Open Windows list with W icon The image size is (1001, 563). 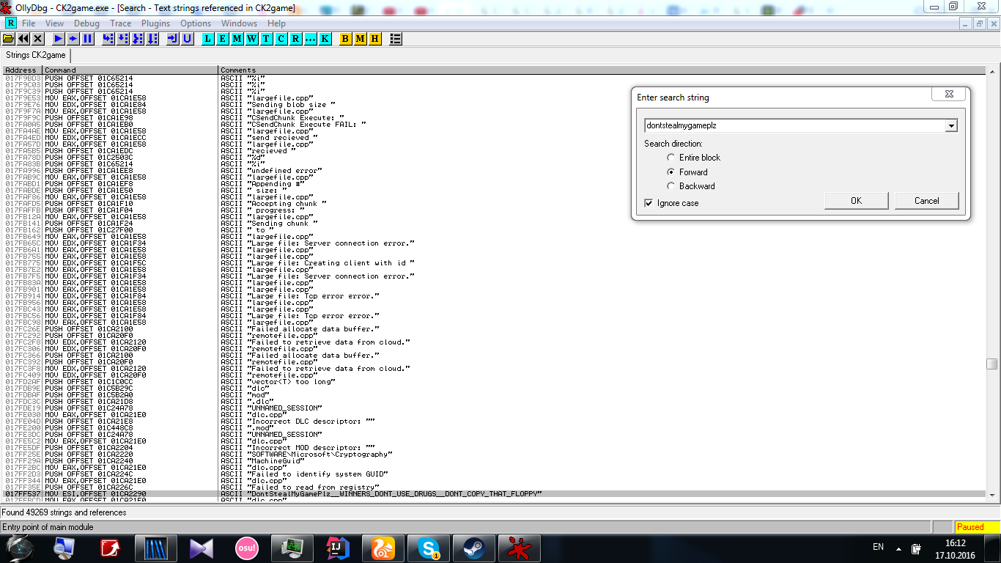coord(252,39)
